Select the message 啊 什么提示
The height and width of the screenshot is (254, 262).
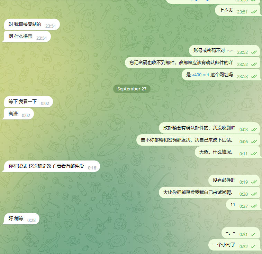point(27,37)
